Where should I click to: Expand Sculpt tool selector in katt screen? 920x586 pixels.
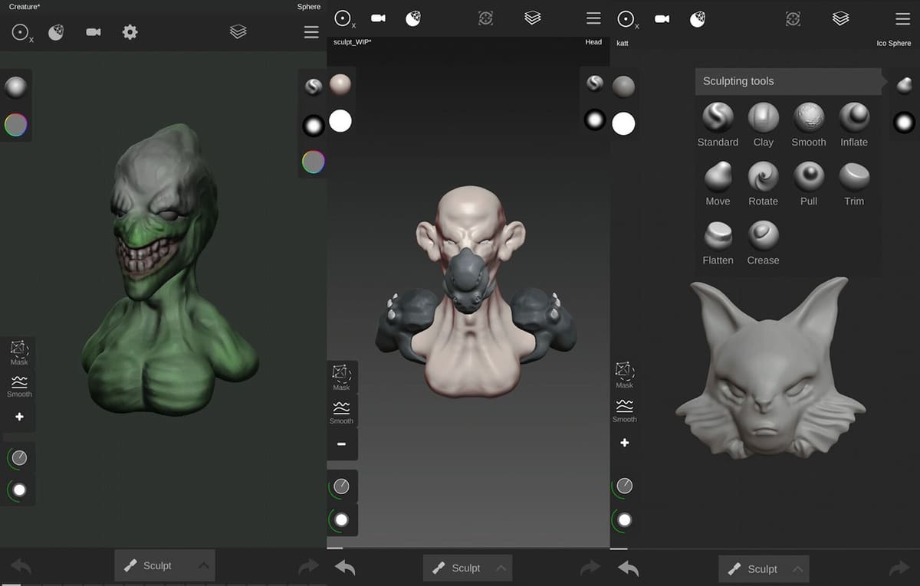764,569
